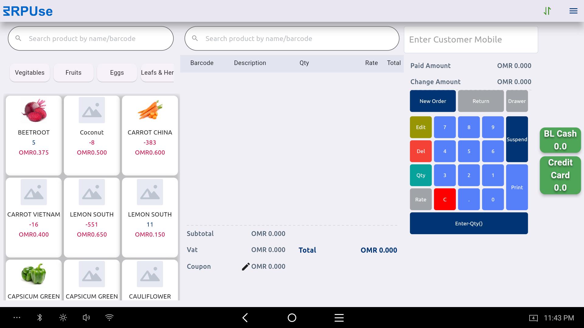Open the hamburger menu icon

pos(573,11)
